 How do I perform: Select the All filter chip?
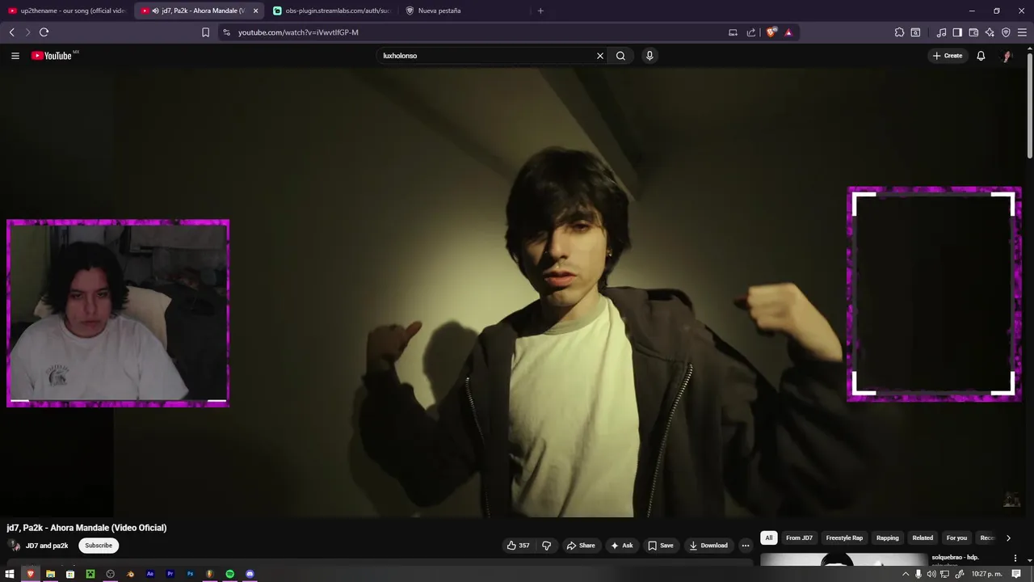click(x=768, y=538)
